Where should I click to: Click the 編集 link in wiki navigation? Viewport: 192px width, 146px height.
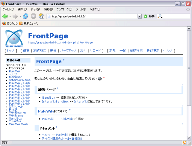[x=26, y=51]
